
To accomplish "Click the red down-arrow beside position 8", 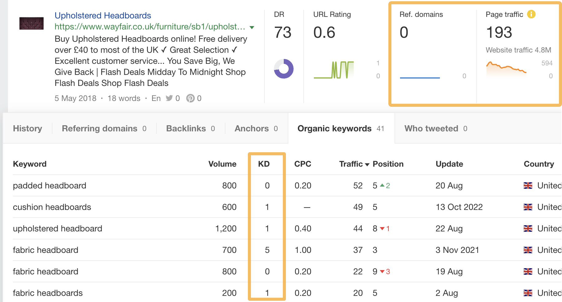I will pos(382,229).
